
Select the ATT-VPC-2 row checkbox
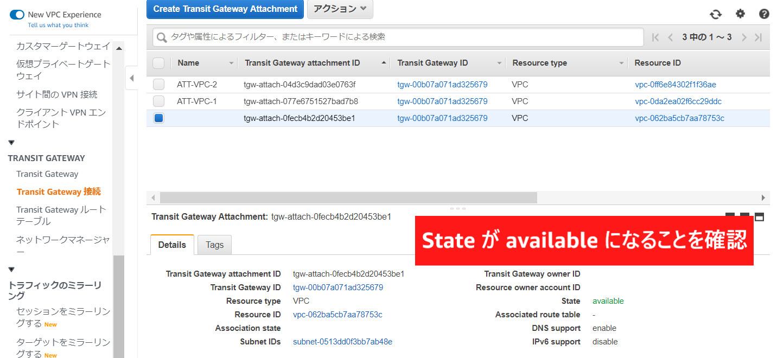[158, 85]
